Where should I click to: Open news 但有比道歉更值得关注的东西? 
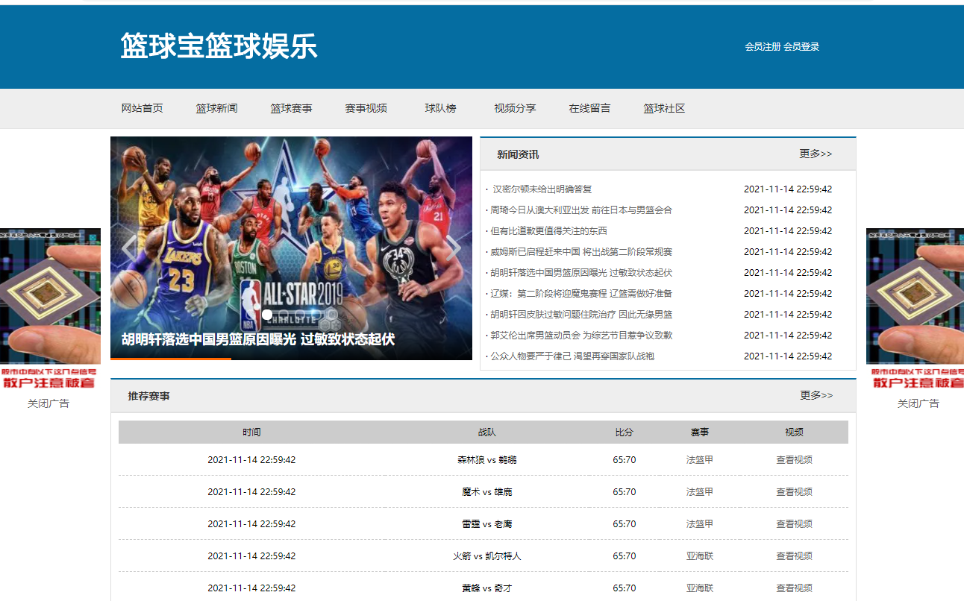point(548,231)
